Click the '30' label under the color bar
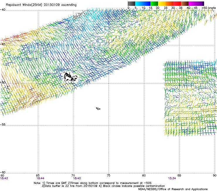This screenshot has height=191, width=217. click(173, 8)
